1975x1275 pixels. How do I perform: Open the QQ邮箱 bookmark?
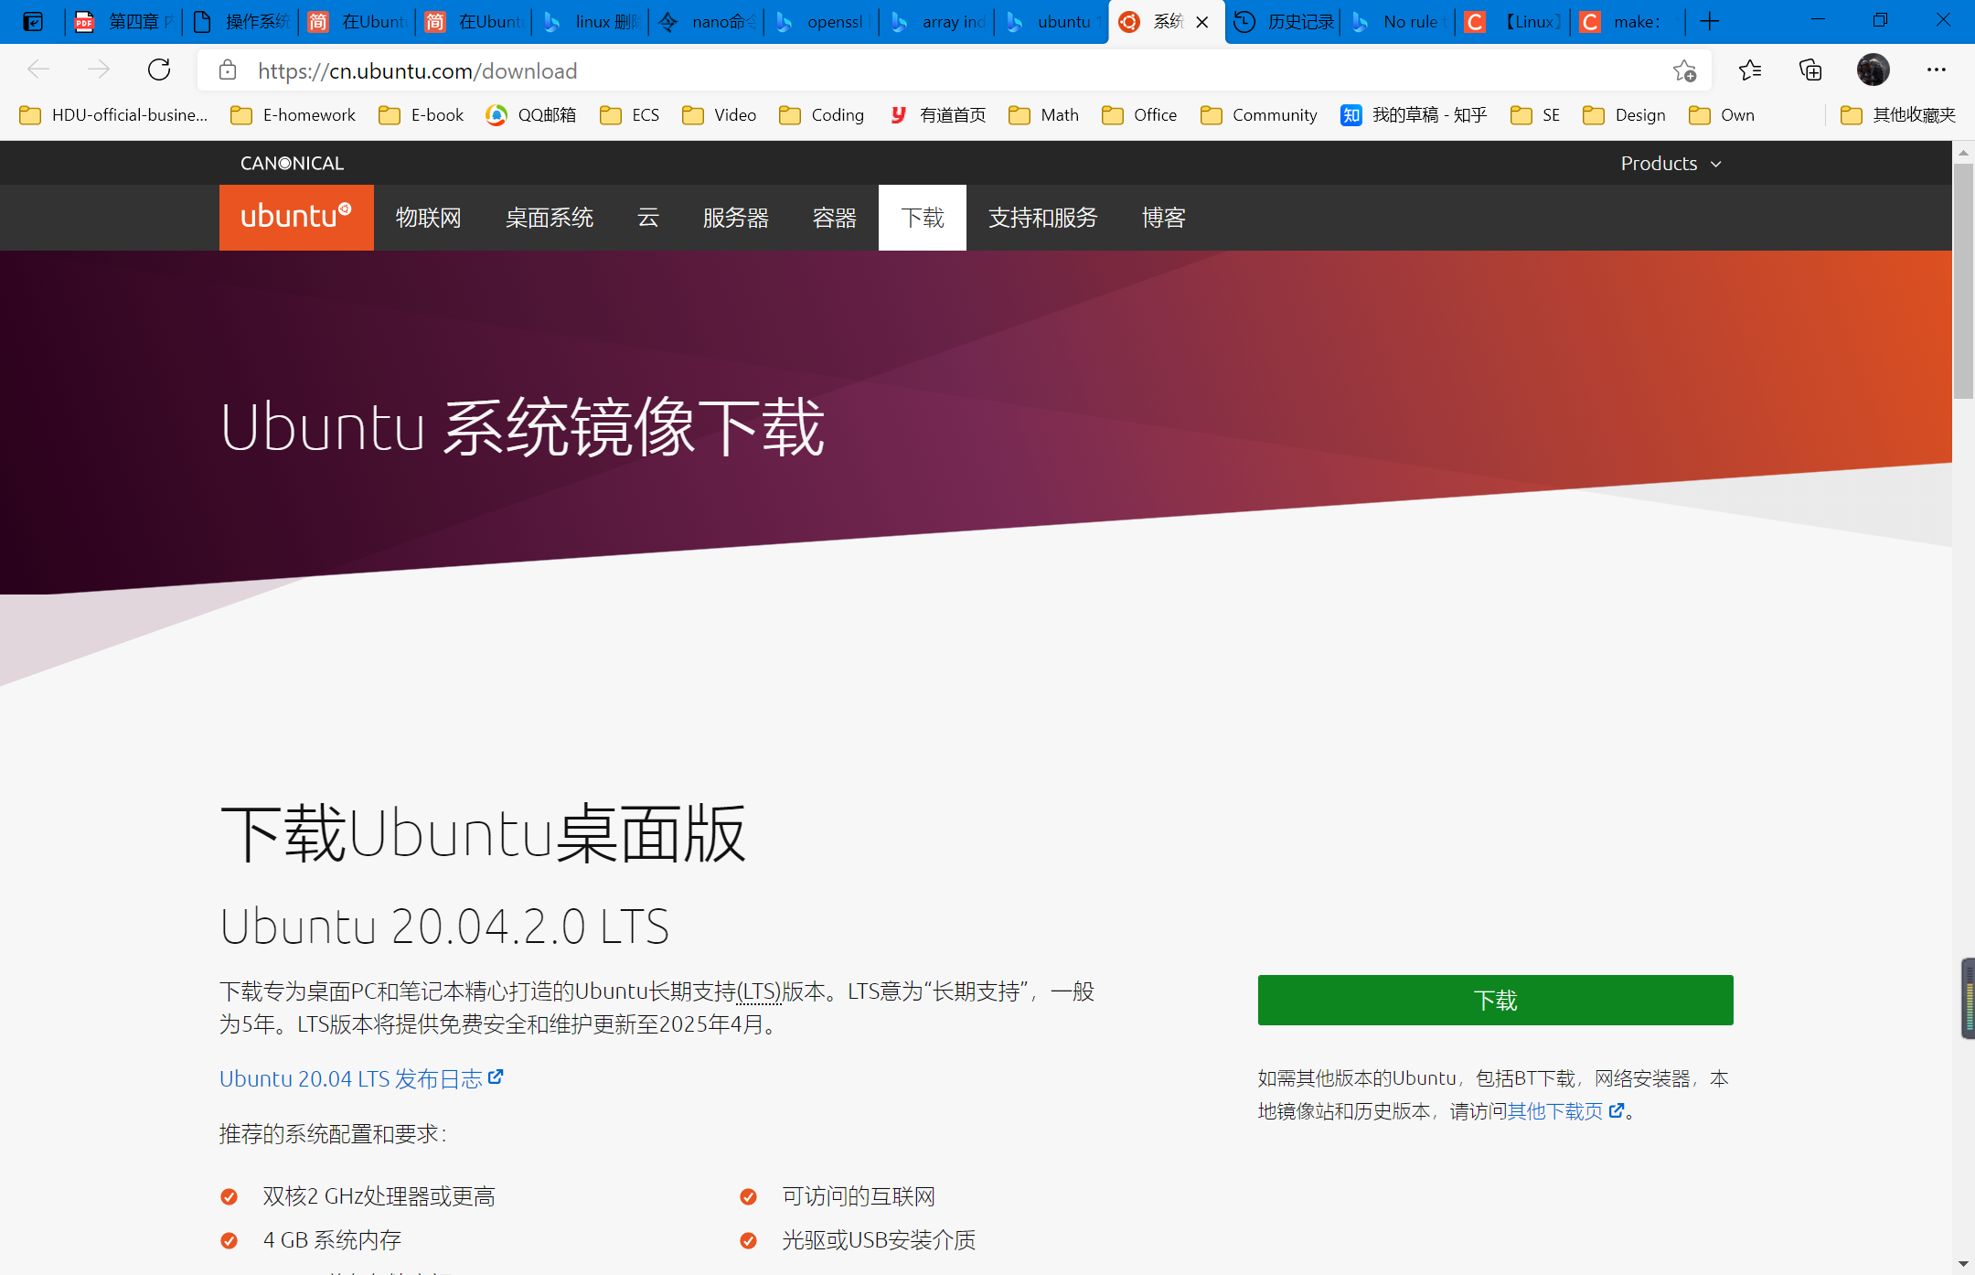tap(531, 114)
